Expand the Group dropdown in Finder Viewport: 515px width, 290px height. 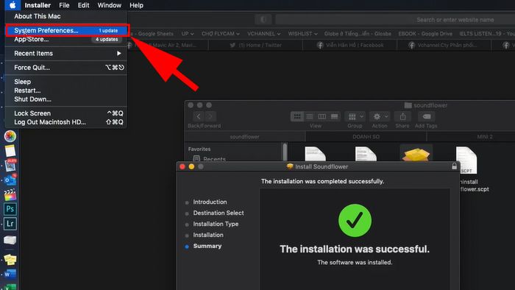[355, 116]
